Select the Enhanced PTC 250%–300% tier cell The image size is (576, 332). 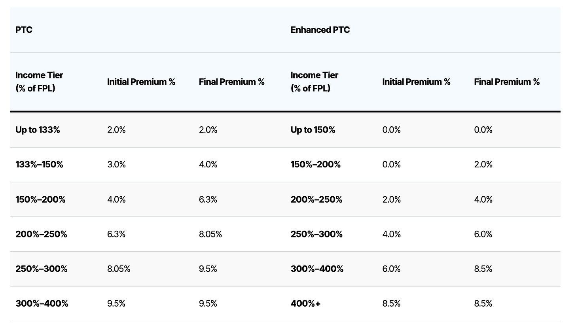(316, 234)
